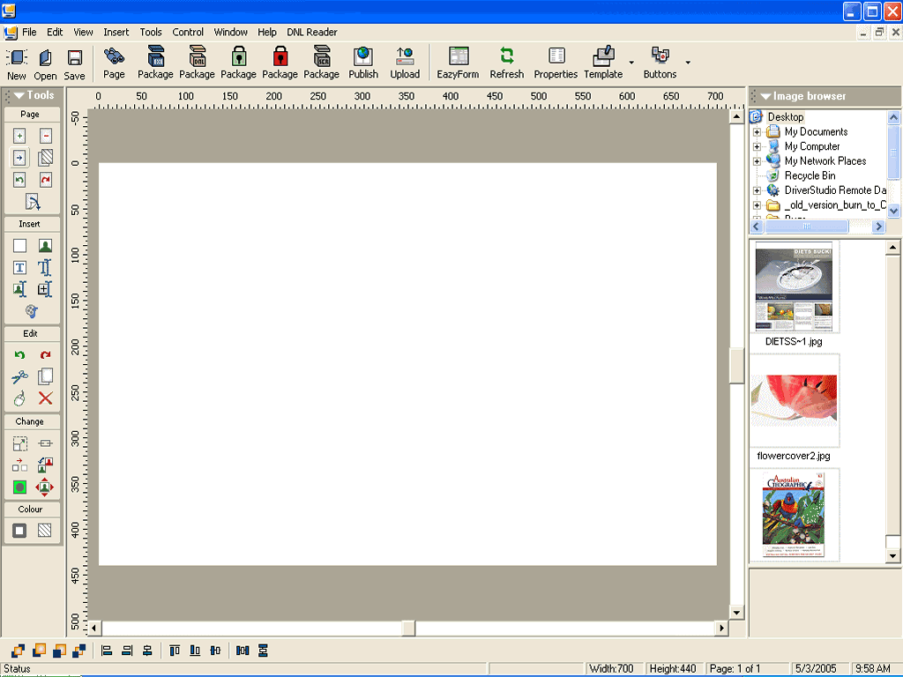903x677 pixels.
Task: Click the green Refresh arrows icon
Action: click(507, 56)
